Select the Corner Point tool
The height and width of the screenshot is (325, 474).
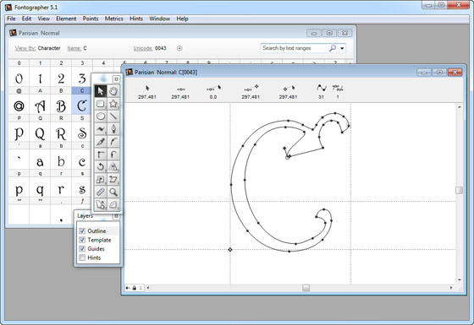[x=101, y=154]
